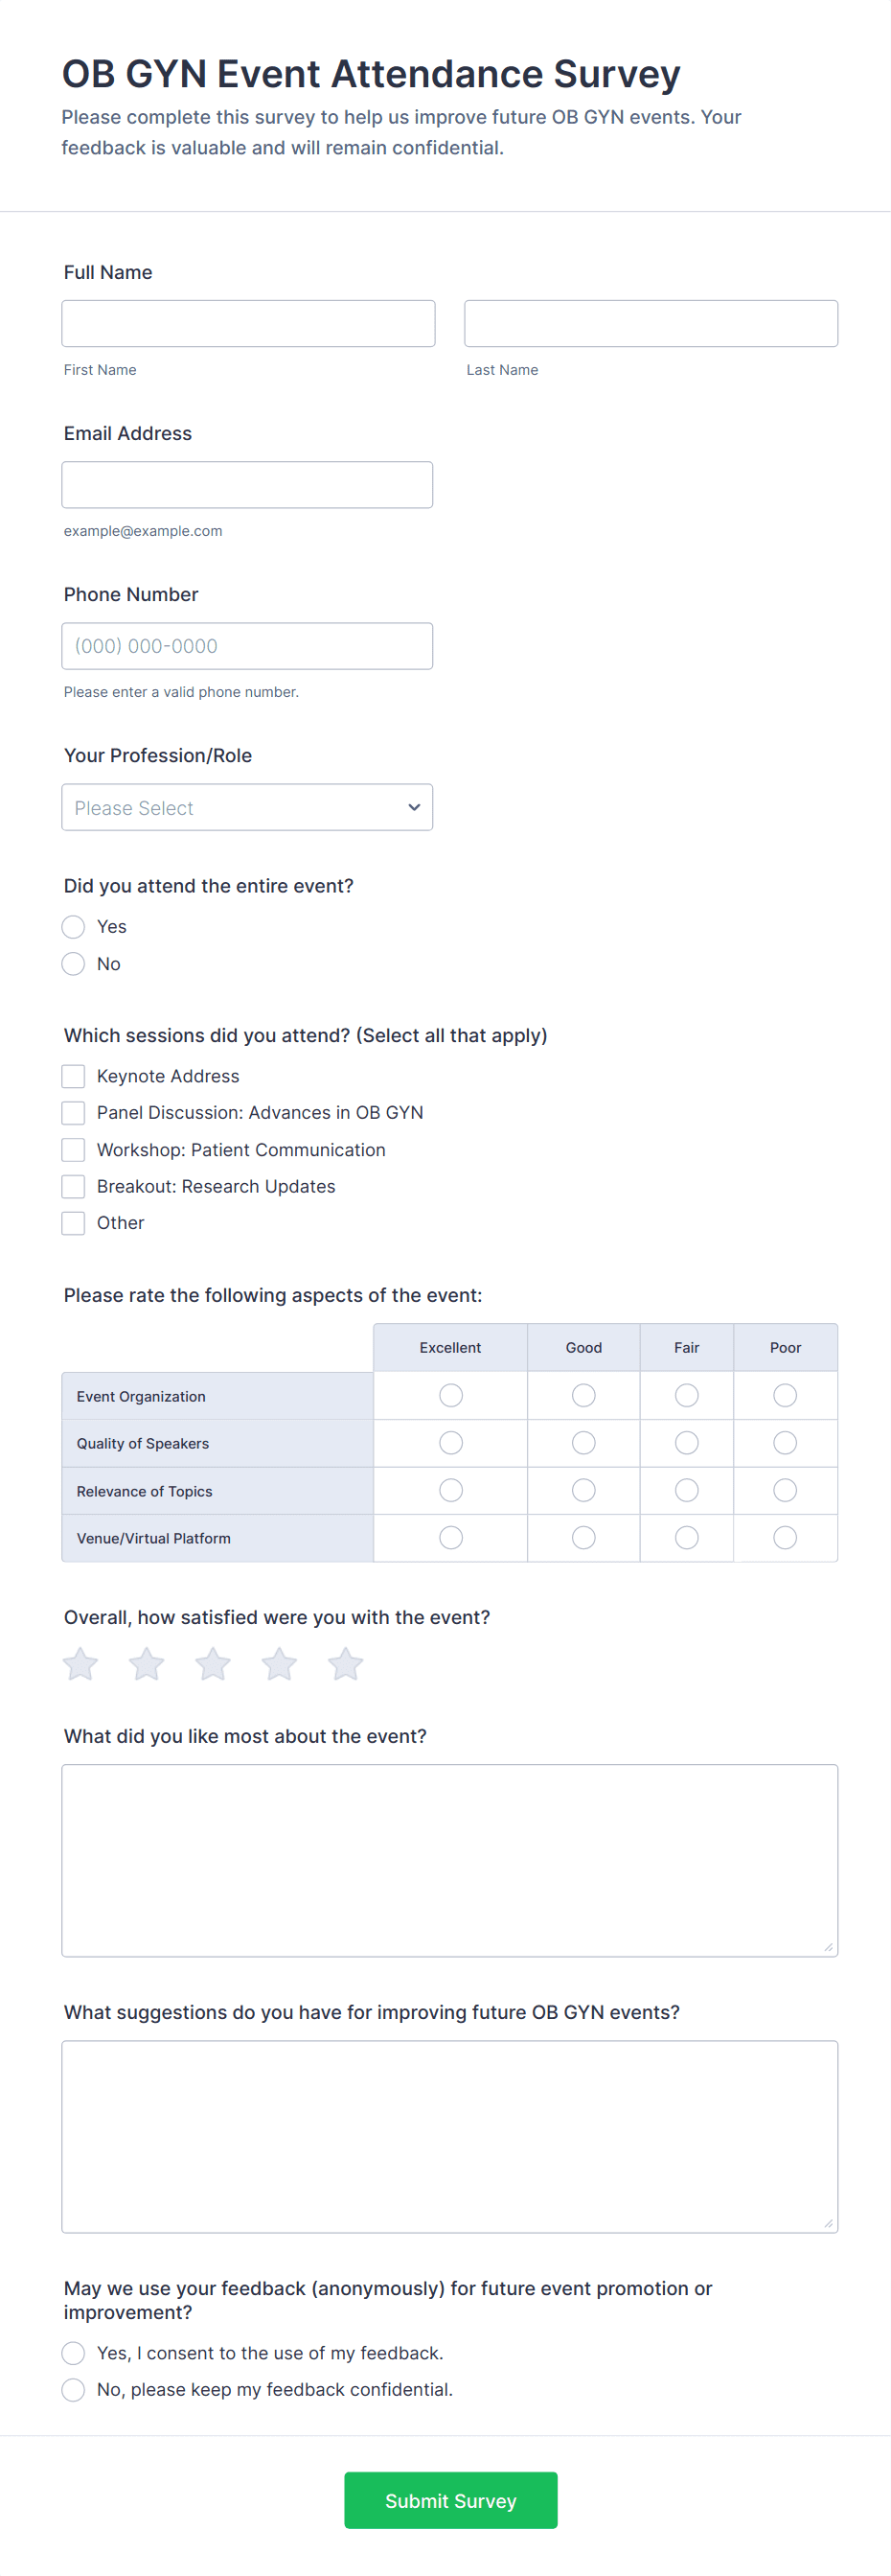The height and width of the screenshot is (2576, 891).
Task: Rate Event Organization as Excellent
Action: [450, 1395]
